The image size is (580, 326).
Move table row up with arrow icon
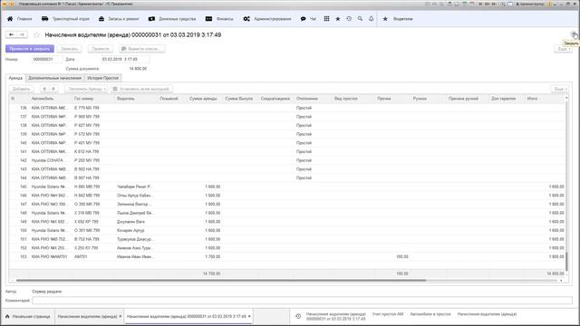[44, 89]
